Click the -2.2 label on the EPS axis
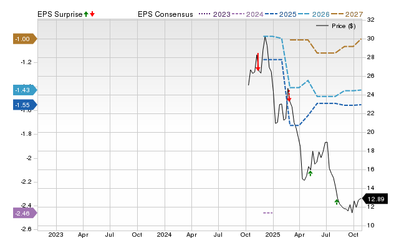399x238 pixels. [x=26, y=182]
